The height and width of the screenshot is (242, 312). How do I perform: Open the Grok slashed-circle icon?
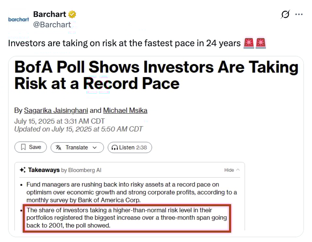click(x=285, y=14)
